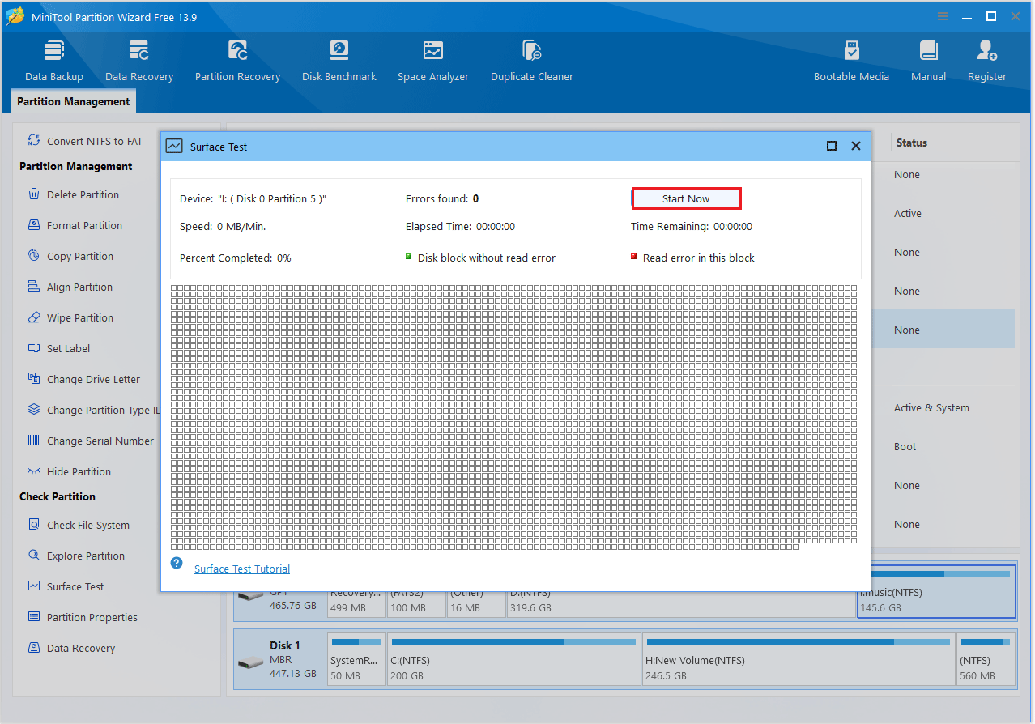Open Surface Test Tutorial link

click(242, 569)
